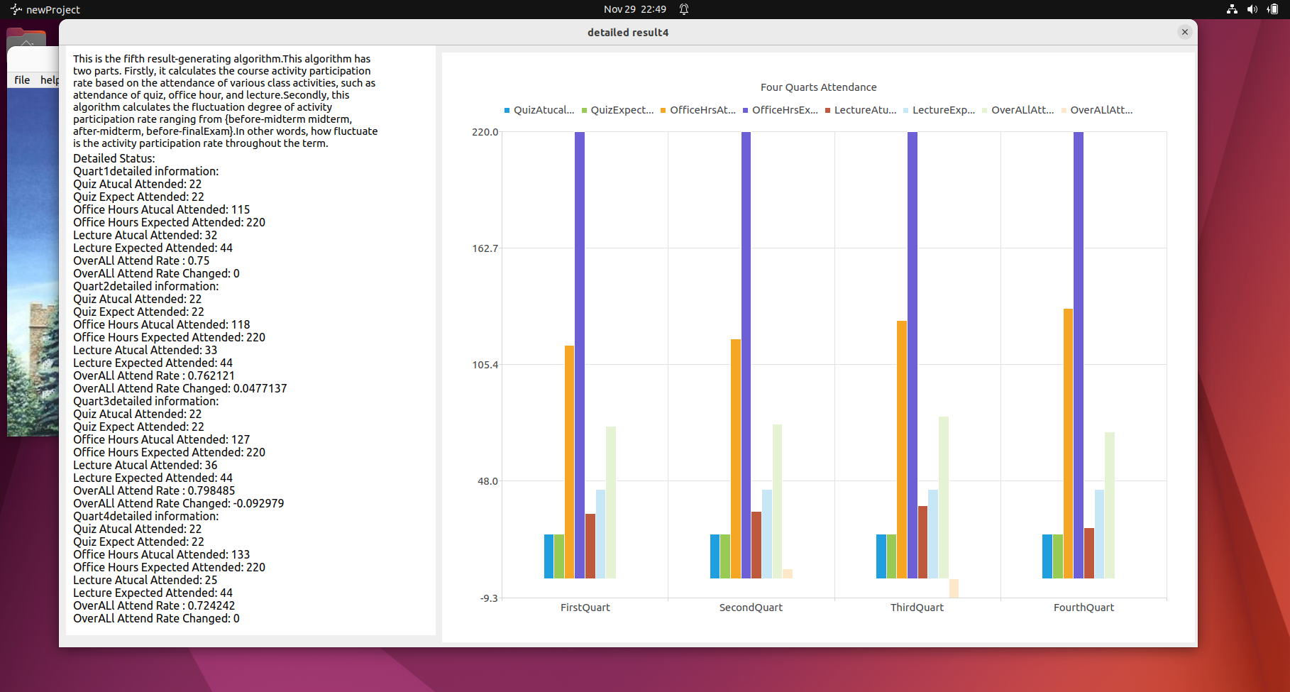The width and height of the screenshot is (1290, 692).
Task: Click 'Office Hours Atucal Attended: 115' line
Action: pos(162,209)
